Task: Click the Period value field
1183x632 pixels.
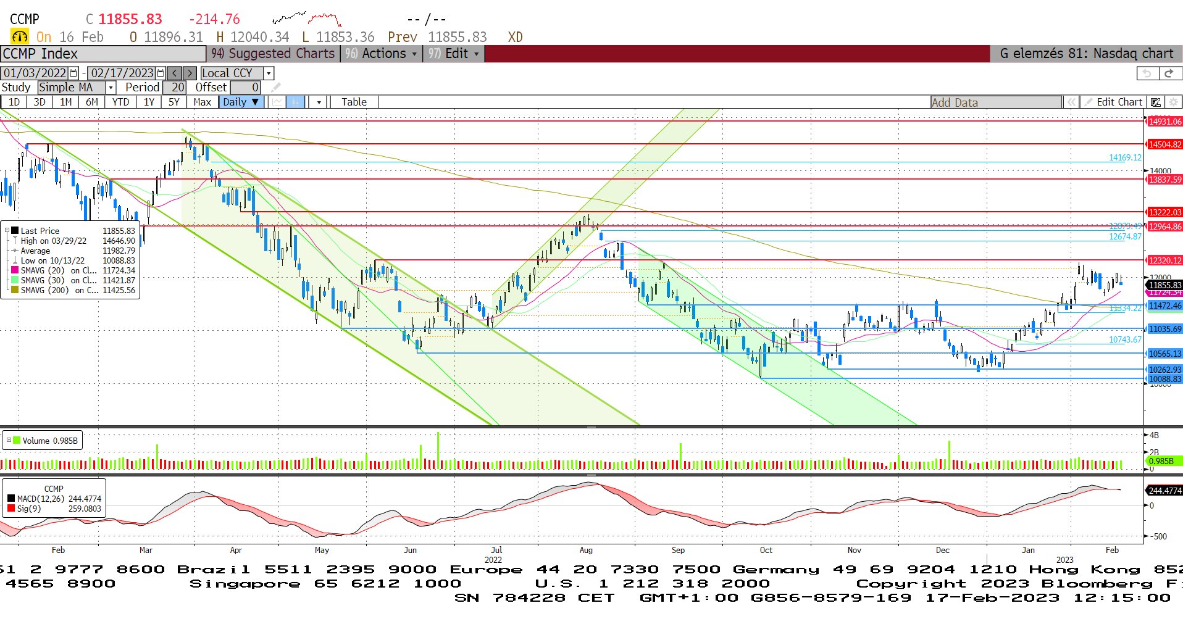Action: point(174,88)
